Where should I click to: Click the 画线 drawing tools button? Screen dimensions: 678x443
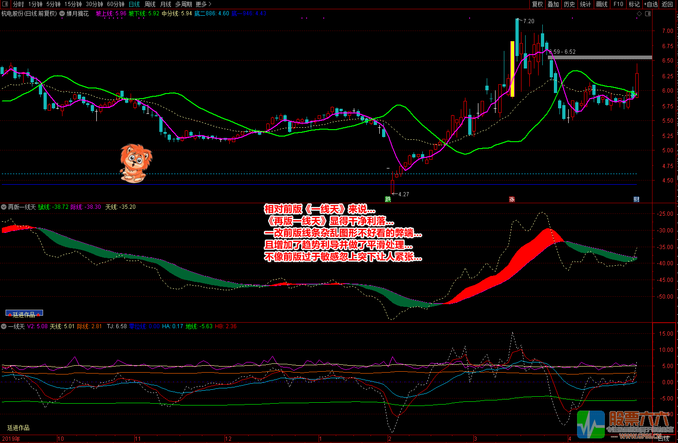(x=602, y=4)
